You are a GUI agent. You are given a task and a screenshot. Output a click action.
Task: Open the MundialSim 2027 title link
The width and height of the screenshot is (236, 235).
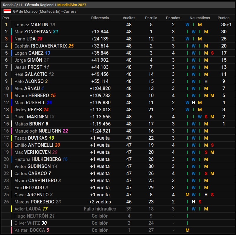pos(72,5)
